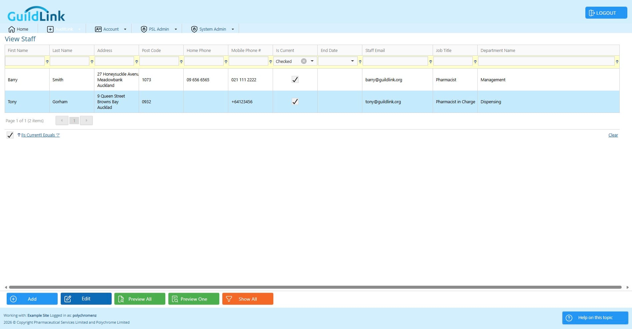Click the GuildLink logo
This screenshot has height=329, width=632.
36,14
